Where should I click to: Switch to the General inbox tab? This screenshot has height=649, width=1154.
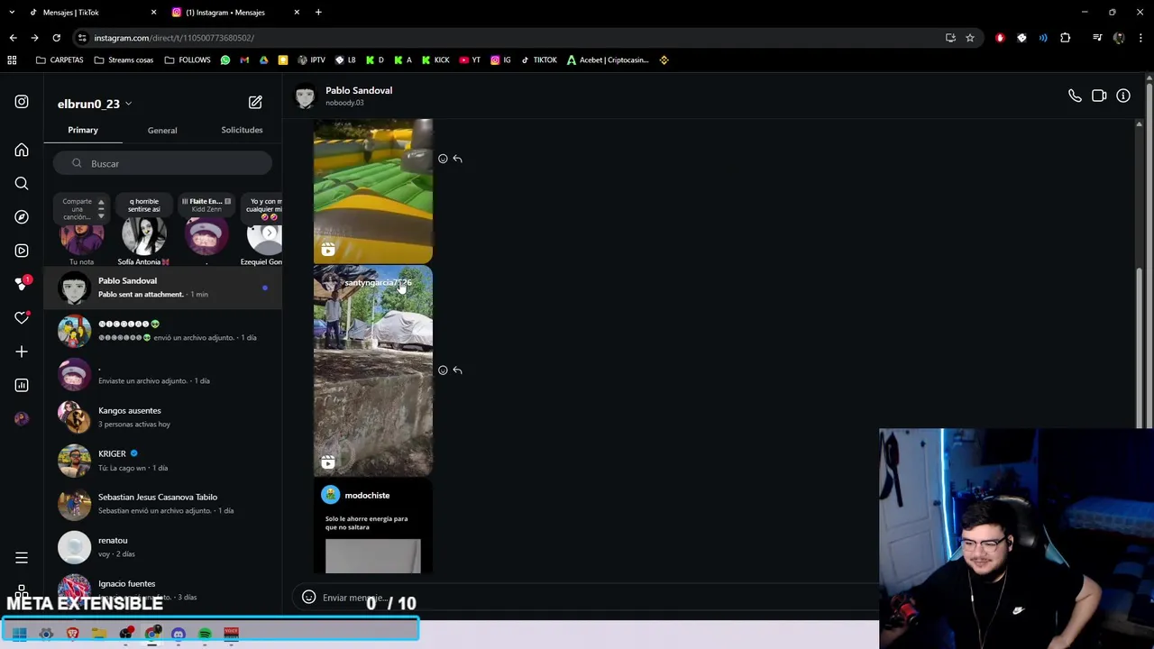[162, 131]
